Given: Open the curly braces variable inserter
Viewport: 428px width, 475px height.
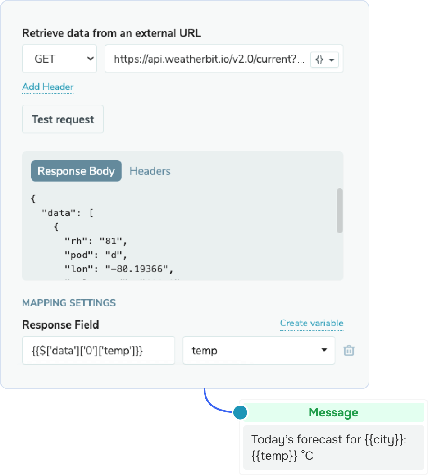Looking at the screenshot, I should (x=324, y=59).
